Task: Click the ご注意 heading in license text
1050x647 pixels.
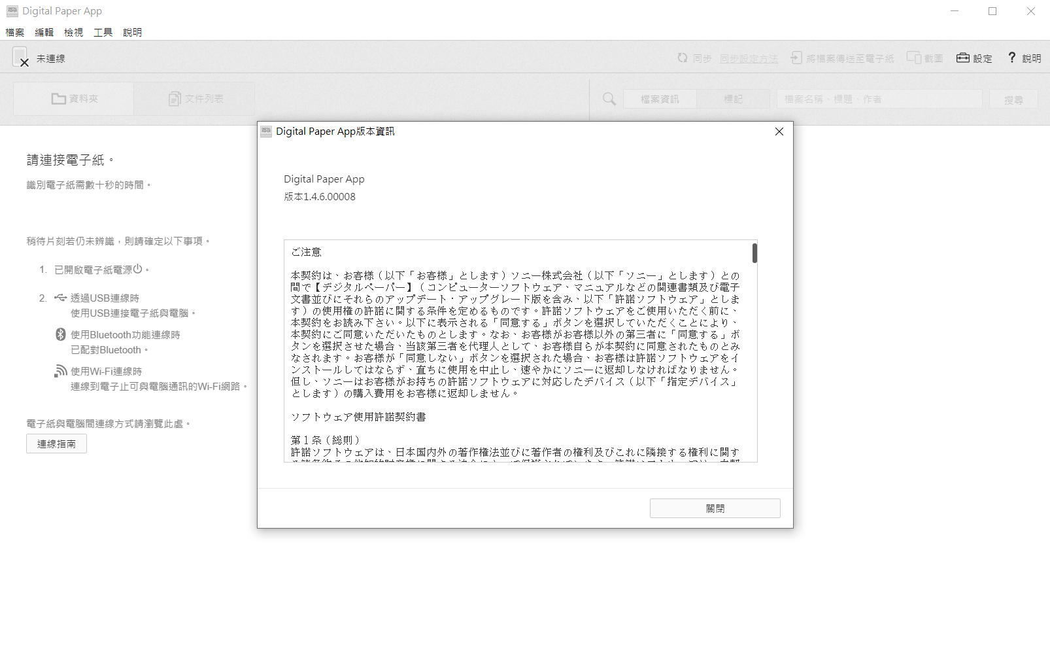Action: [x=306, y=252]
